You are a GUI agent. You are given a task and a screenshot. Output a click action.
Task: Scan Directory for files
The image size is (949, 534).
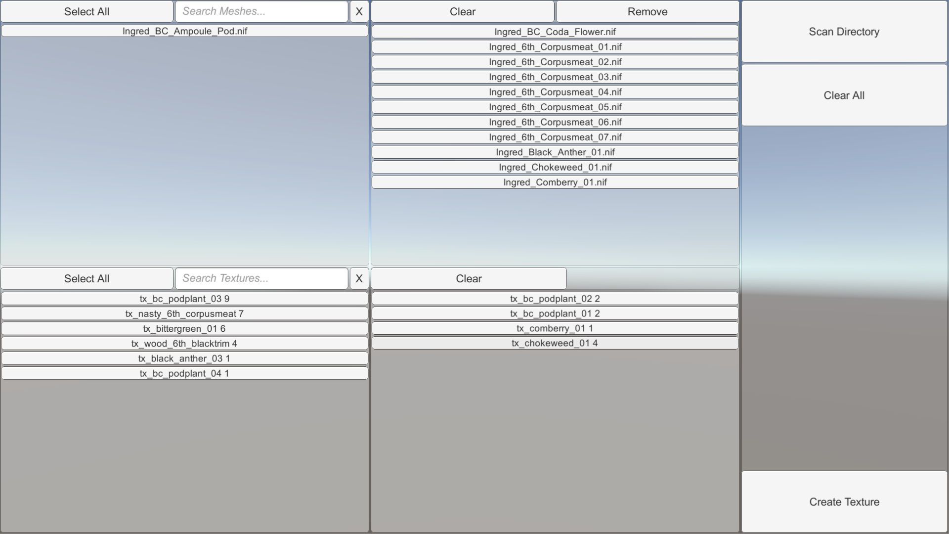(x=844, y=32)
